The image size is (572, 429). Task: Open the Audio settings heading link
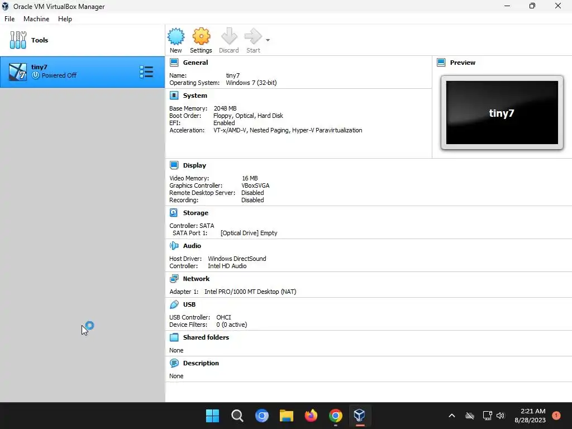[x=192, y=246]
